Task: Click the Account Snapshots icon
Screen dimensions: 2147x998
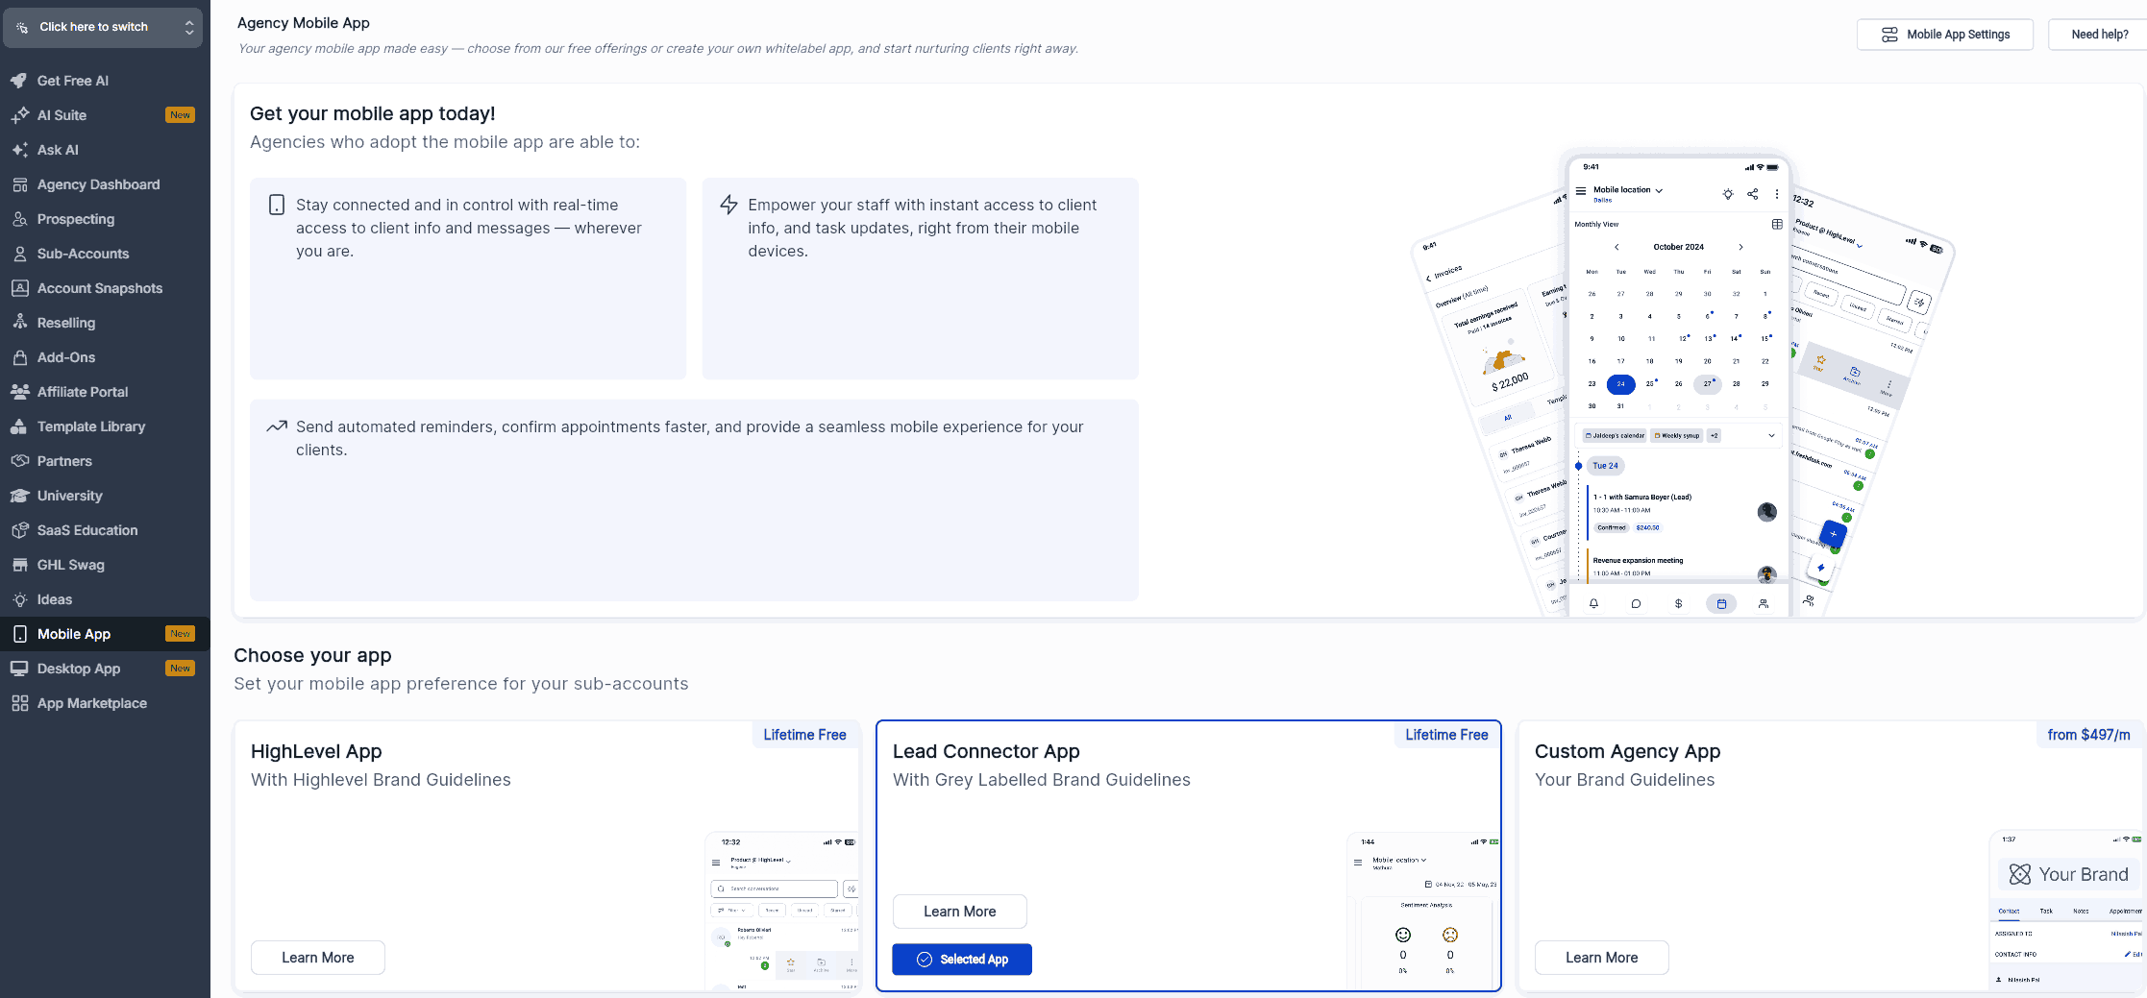Action: [19, 288]
